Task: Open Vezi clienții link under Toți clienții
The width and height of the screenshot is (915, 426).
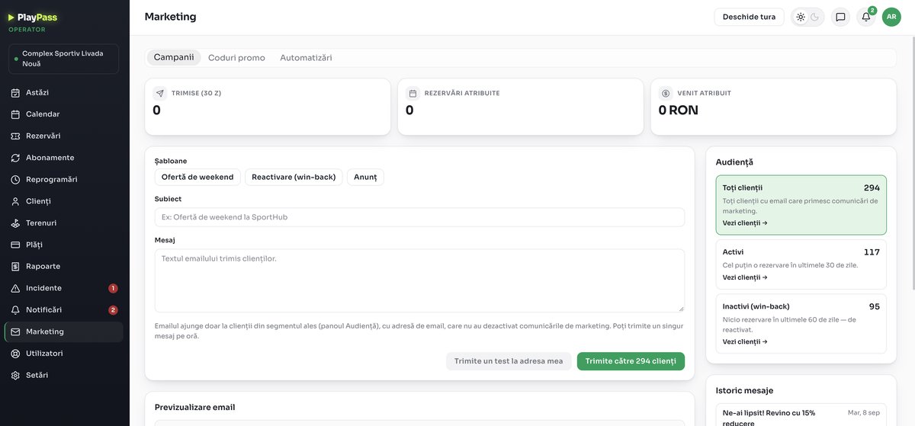Action: point(745,223)
